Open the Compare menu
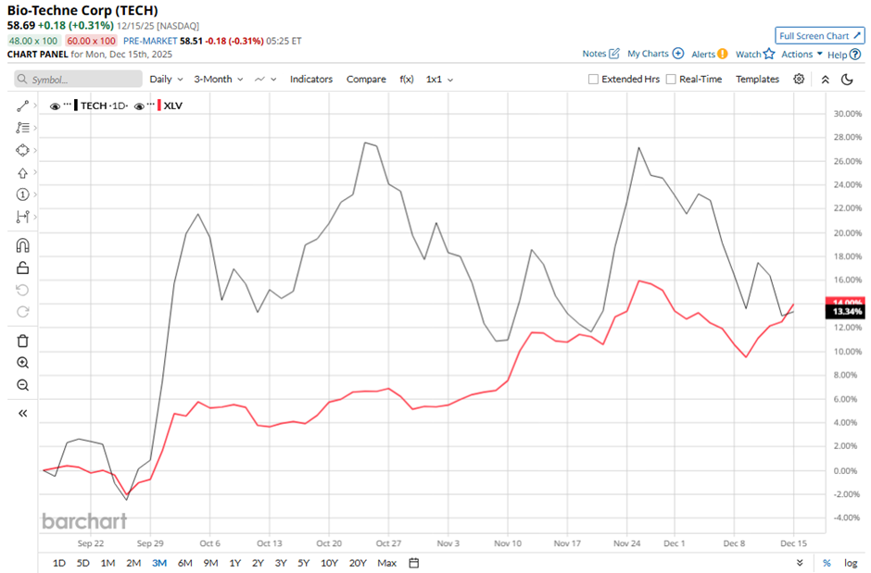 pyautogui.click(x=366, y=80)
